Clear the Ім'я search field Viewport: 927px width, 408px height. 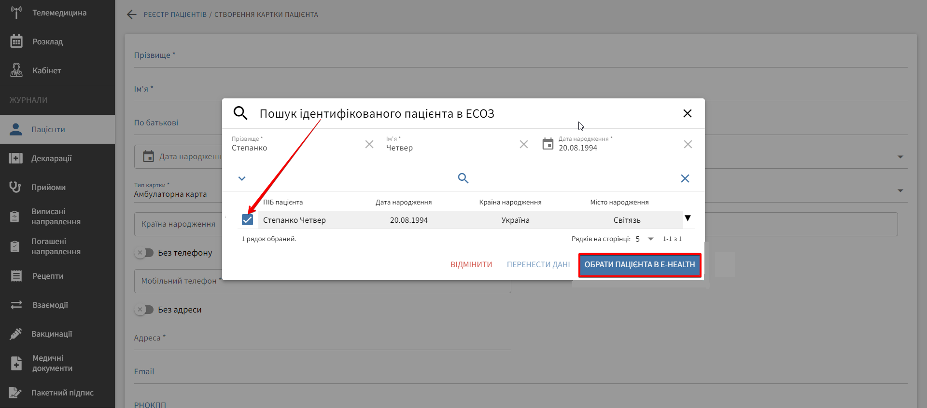click(524, 144)
